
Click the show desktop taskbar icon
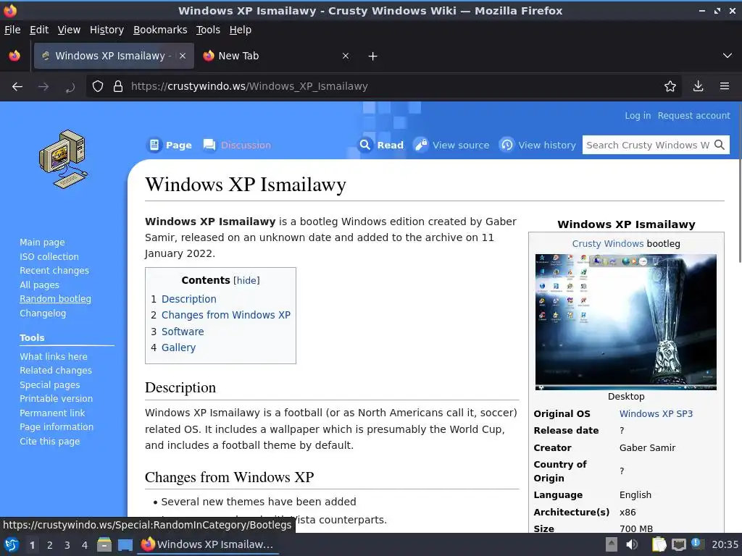pyautogui.click(x=125, y=544)
